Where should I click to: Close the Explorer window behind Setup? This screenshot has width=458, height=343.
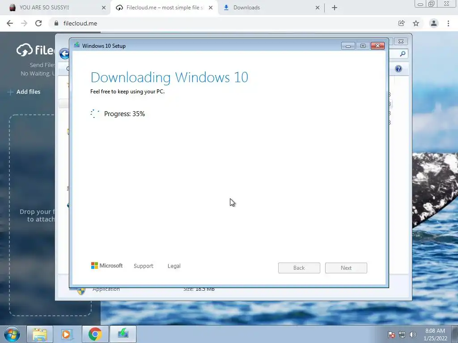[401, 42]
